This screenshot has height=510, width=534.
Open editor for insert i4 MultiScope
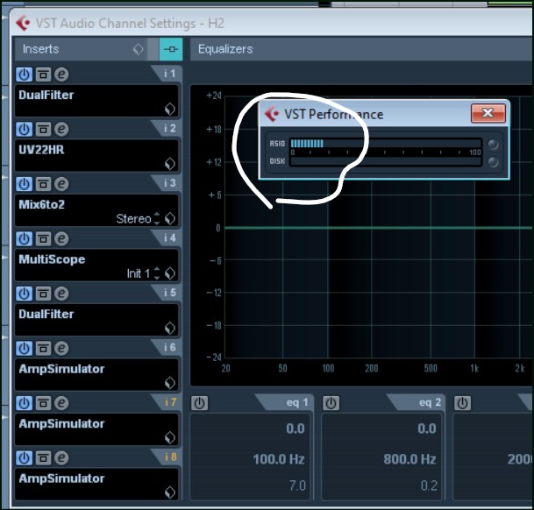61,238
